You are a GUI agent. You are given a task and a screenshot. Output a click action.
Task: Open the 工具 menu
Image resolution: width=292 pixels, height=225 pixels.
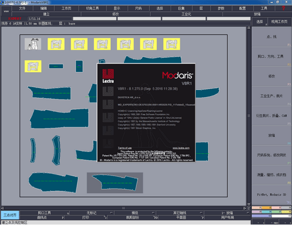click(x=264, y=8)
